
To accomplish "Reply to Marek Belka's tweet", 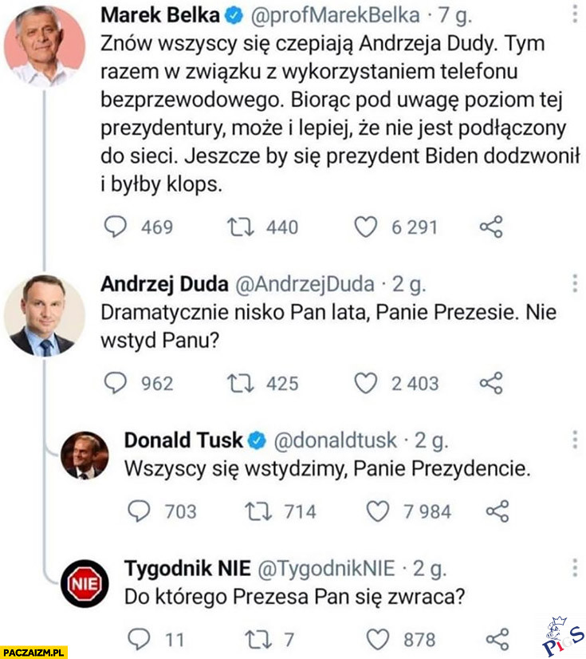I will (116, 227).
